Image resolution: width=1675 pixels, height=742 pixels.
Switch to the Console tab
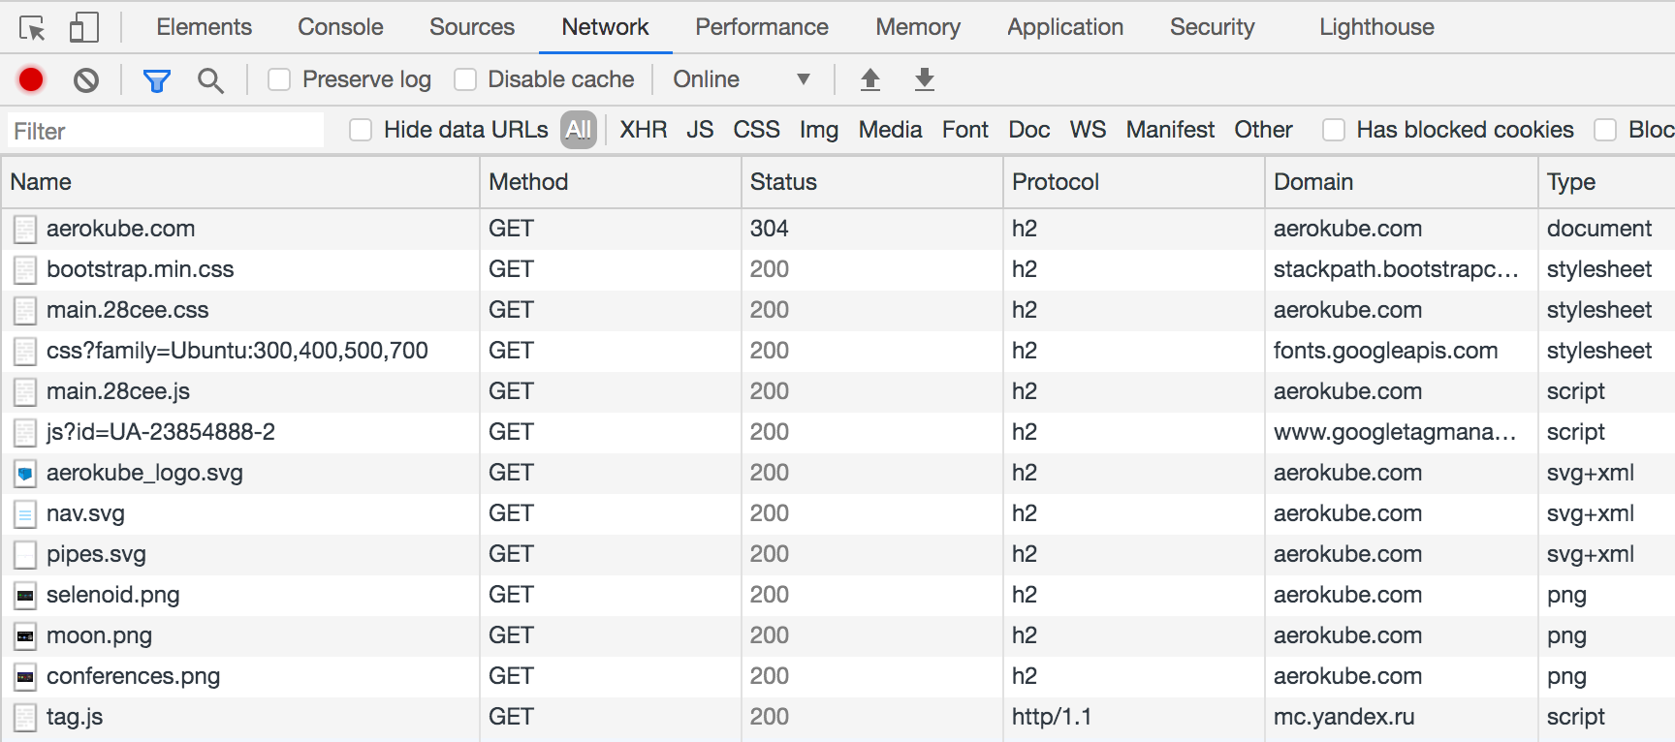pyautogui.click(x=340, y=27)
